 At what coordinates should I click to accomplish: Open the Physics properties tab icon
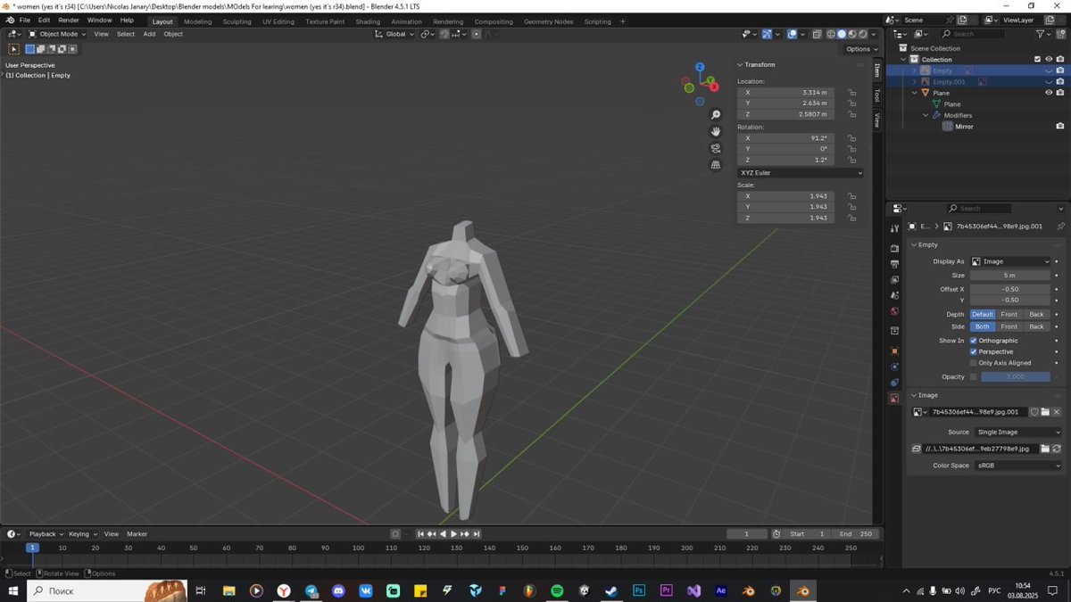(894, 367)
